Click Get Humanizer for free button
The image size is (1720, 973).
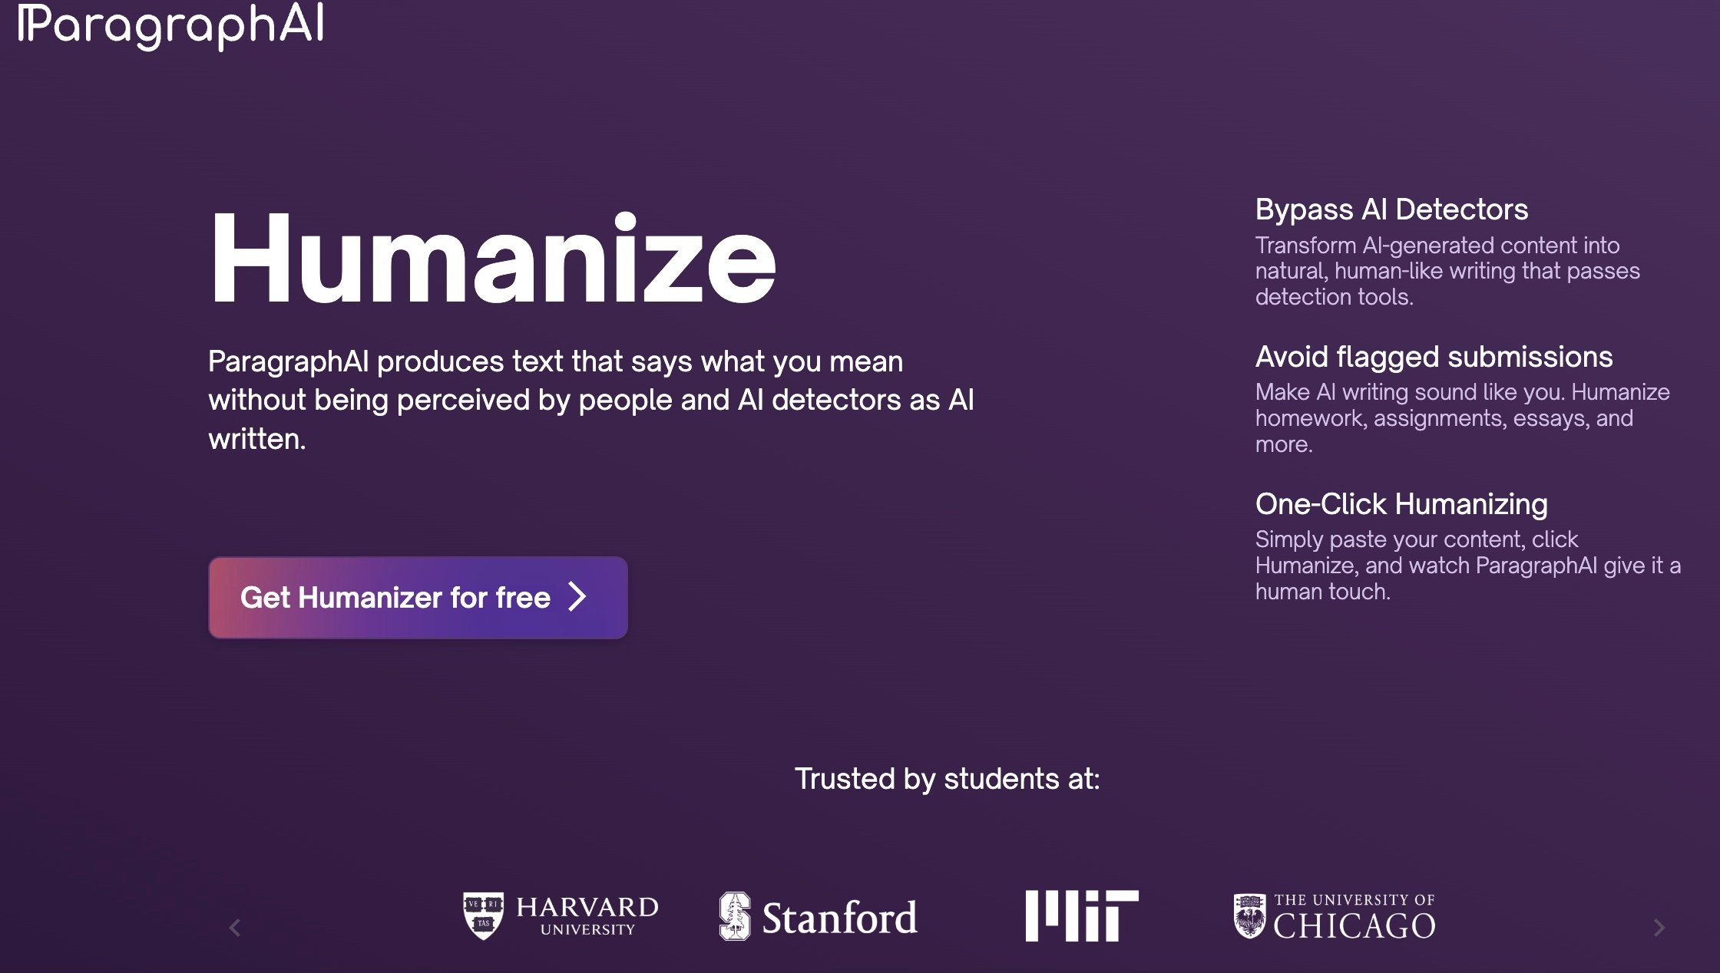pos(418,597)
